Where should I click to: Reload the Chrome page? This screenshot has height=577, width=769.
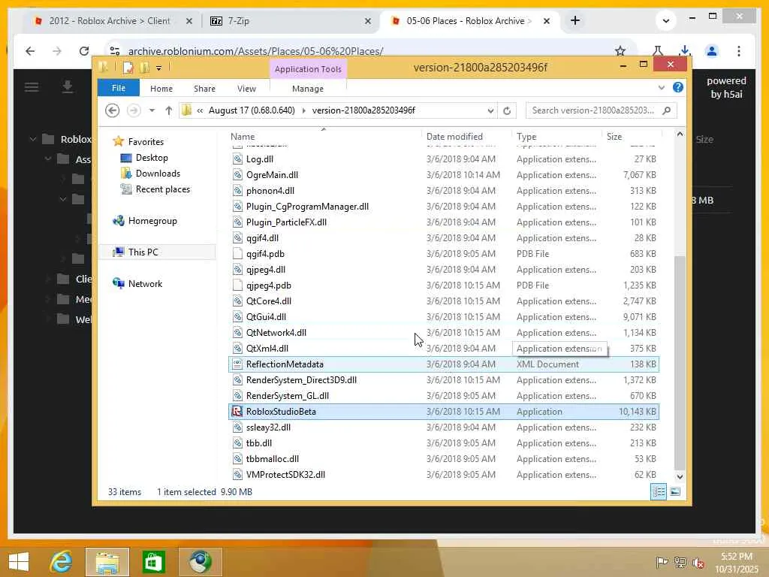pyautogui.click(x=84, y=51)
